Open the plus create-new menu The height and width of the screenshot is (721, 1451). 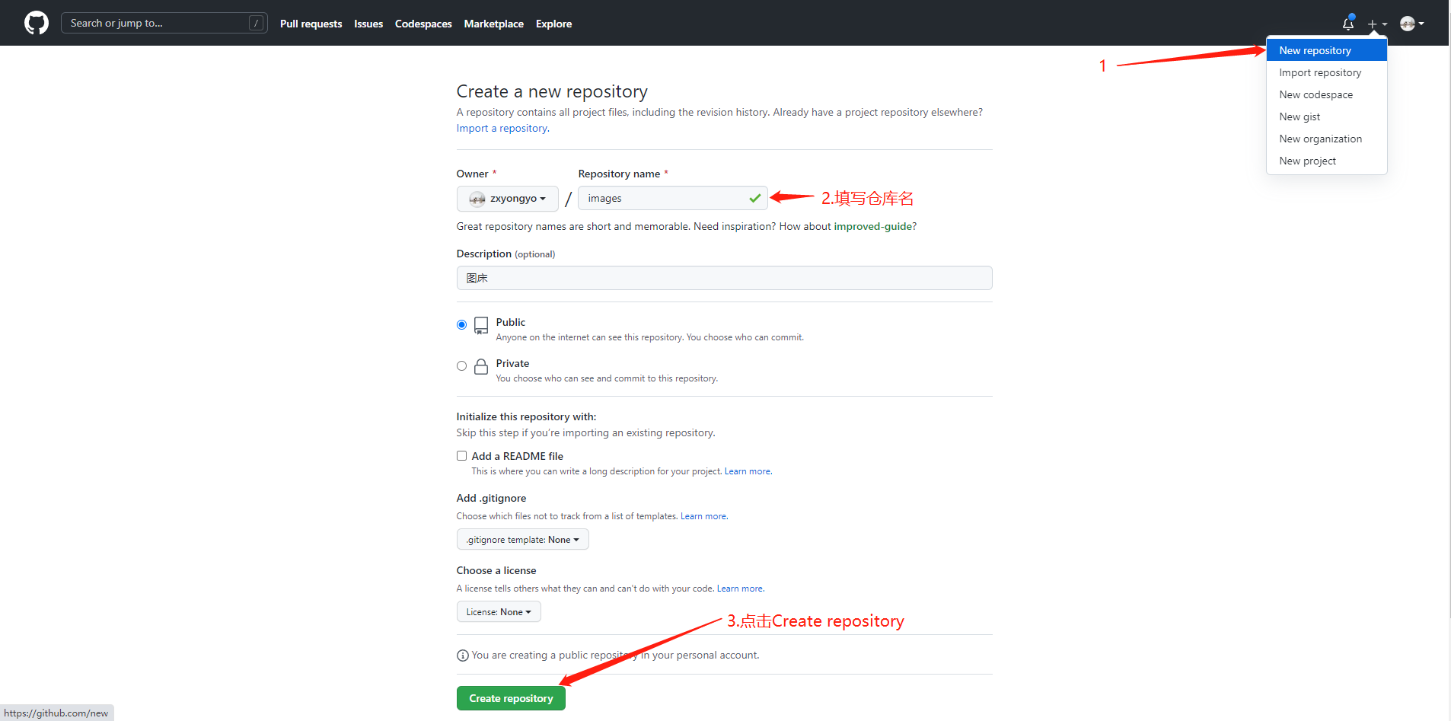pyautogui.click(x=1377, y=24)
